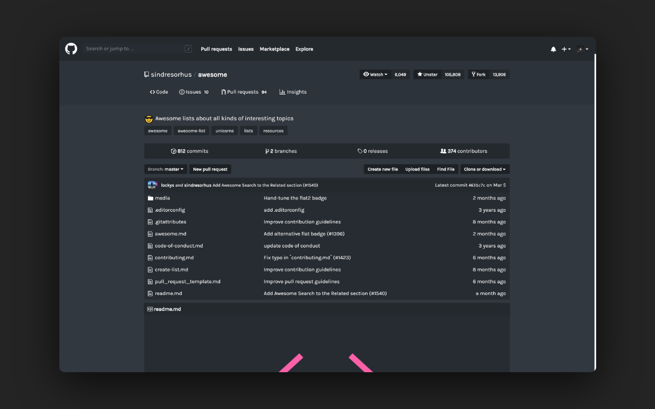Image resolution: width=655 pixels, height=409 pixels.
Task: Switch to the repository Pull requests tab
Action: [x=244, y=92]
